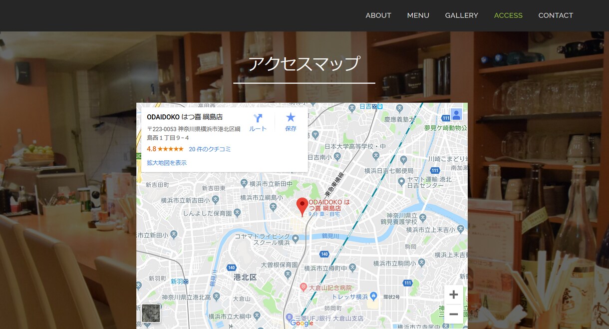Click the red ODAIDOKO location pin
The height and width of the screenshot is (329, 609).
[302, 206]
